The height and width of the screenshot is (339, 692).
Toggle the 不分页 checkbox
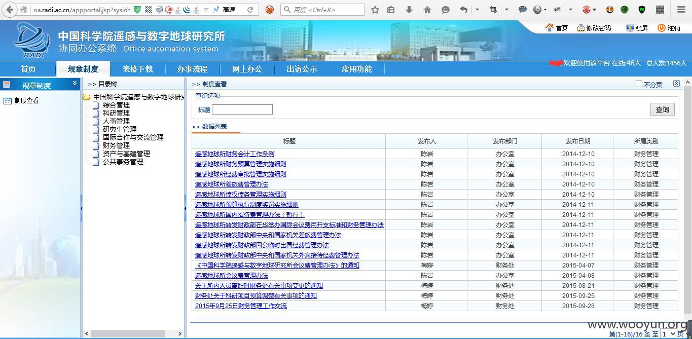tap(639, 84)
